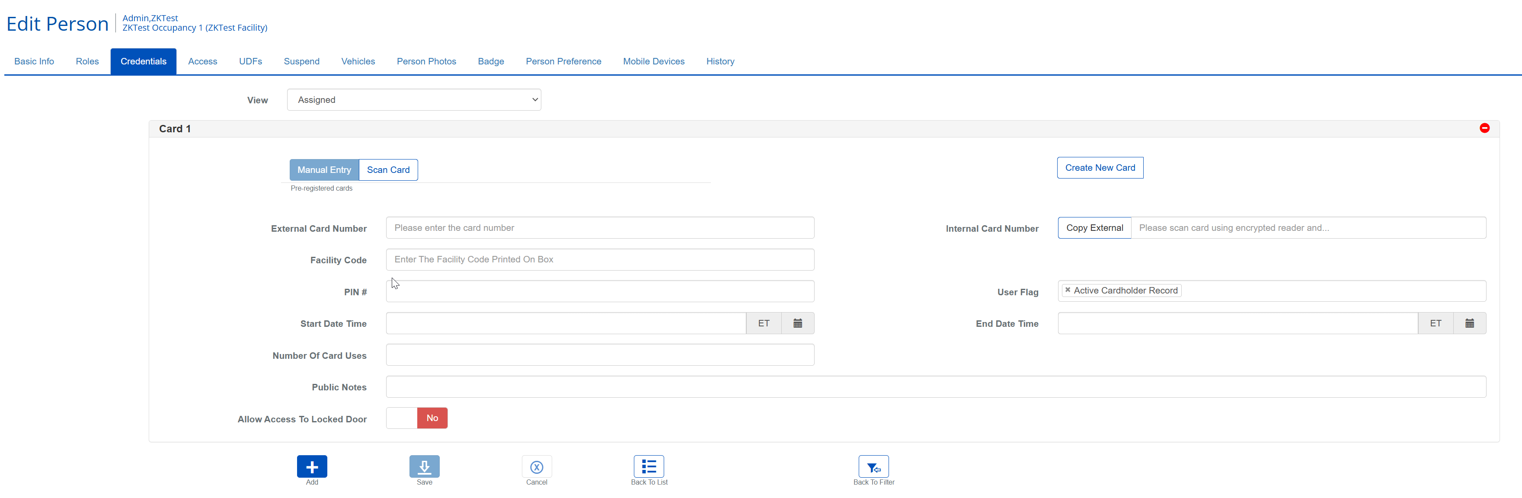
Task: Open the End Date Time calendar picker
Action: click(1469, 323)
